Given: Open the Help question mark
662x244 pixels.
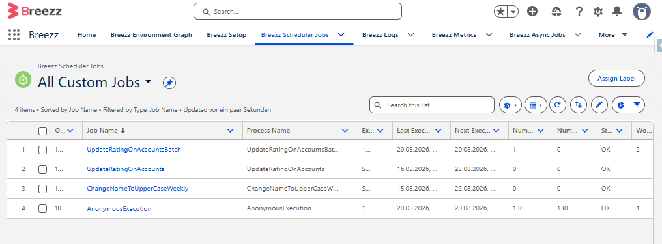Looking at the screenshot, I should [579, 11].
